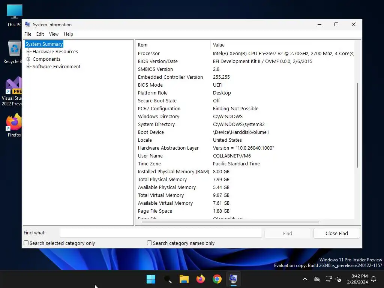Click the Close Find button
This screenshot has width=384, height=288.
[337, 233]
